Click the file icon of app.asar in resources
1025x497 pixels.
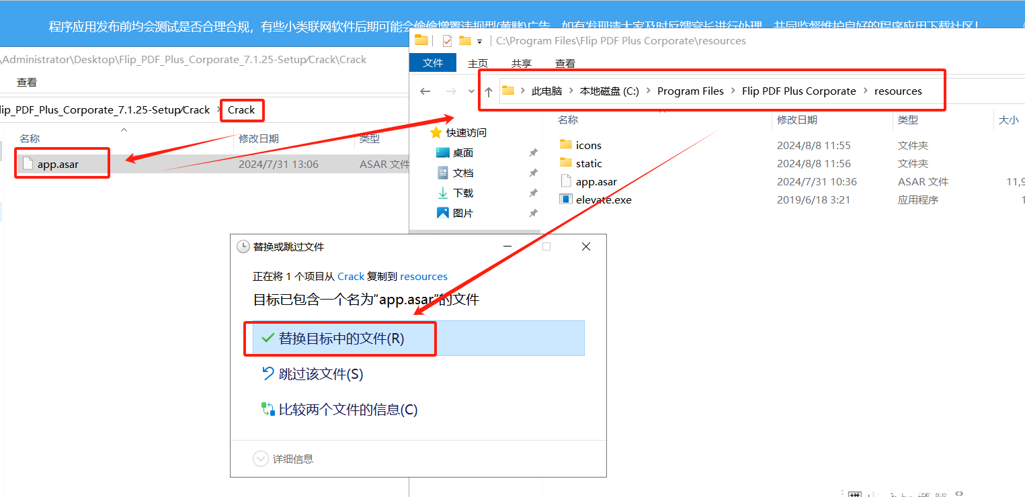[x=565, y=181]
